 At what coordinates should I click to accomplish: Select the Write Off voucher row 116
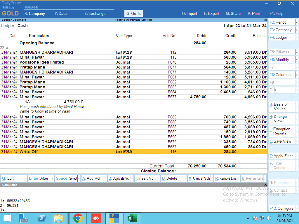coord(133,152)
